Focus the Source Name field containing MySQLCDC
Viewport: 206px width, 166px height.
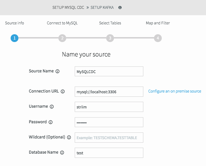(x=109, y=71)
